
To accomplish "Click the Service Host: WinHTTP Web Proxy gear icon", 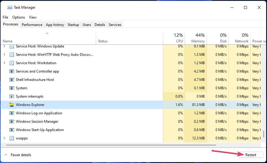I will (x=12, y=55).
